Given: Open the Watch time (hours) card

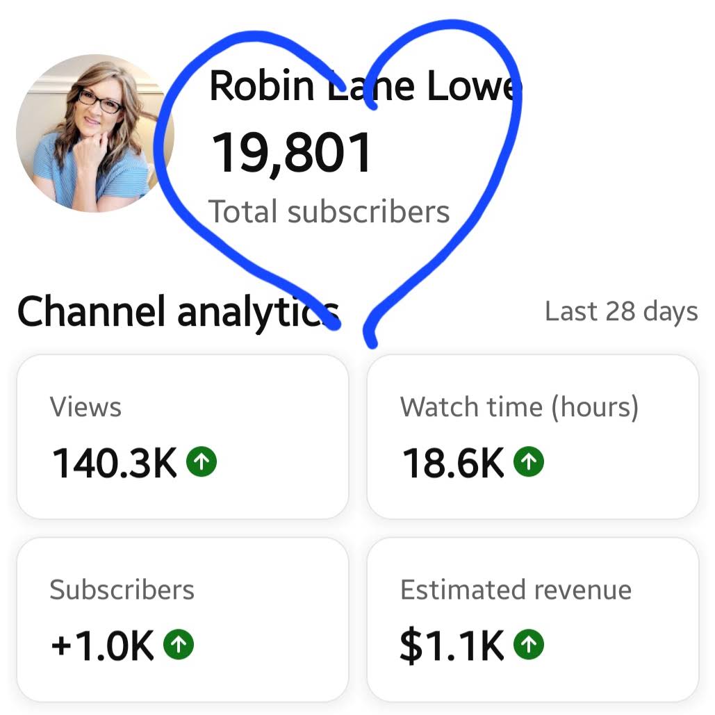Looking at the screenshot, I should 533,437.
